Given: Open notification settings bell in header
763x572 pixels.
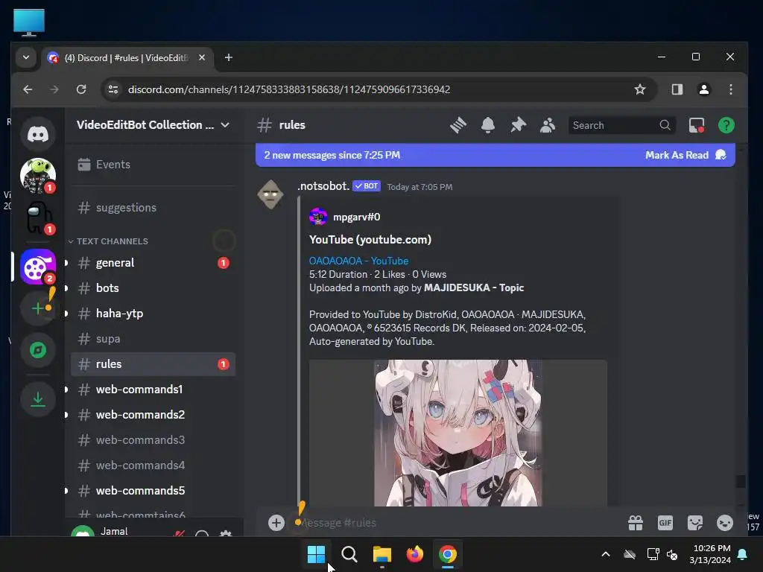Looking at the screenshot, I should (x=487, y=125).
